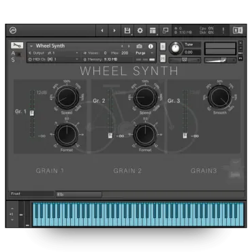Switch to the EQs tab
Image resolution: width=252 pixels, height=252 pixels.
(x=79, y=194)
